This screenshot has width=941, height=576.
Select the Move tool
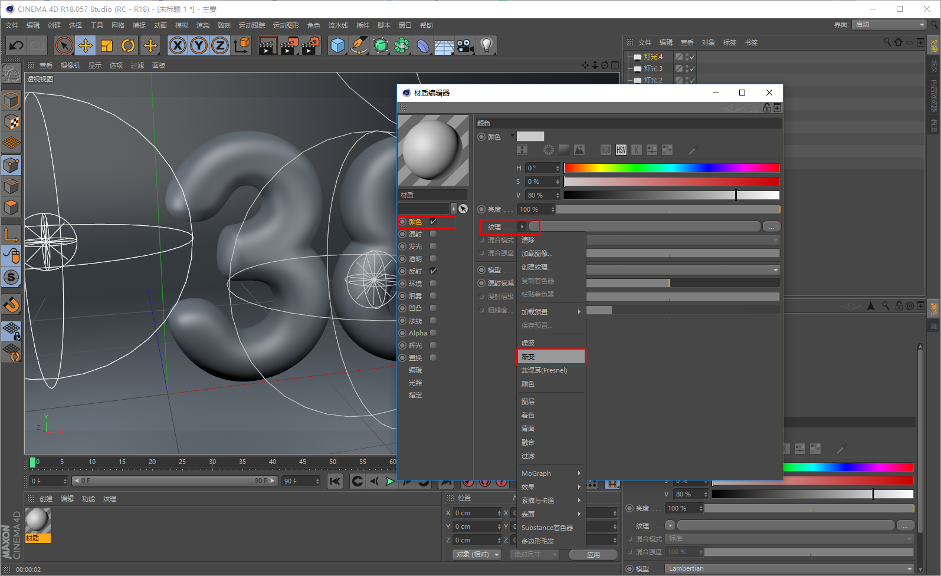tap(86, 45)
